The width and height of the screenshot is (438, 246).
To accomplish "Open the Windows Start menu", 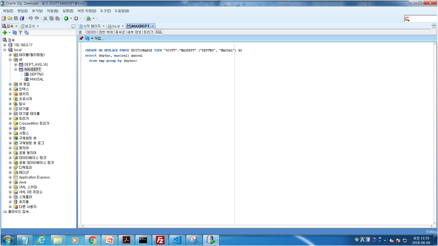I will coord(7,240).
